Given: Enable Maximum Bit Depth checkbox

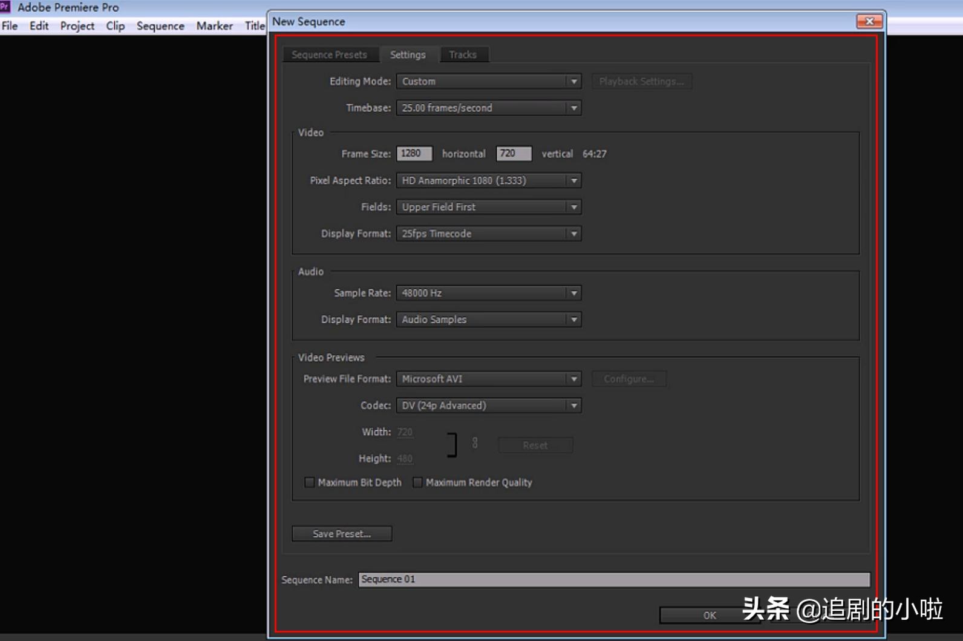Looking at the screenshot, I should click(x=310, y=482).
